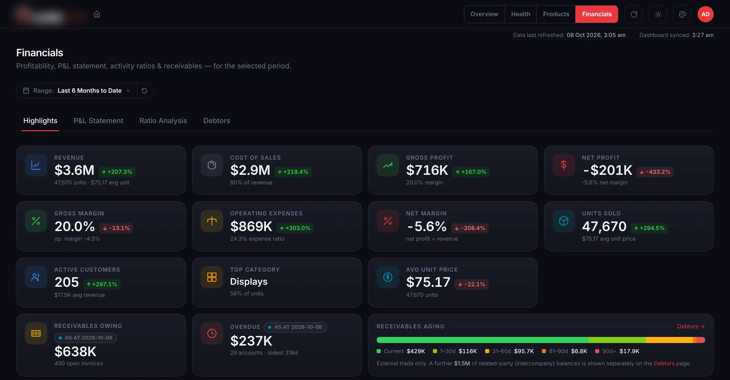Click the Gross Profit trend icon

coord(388,165)
